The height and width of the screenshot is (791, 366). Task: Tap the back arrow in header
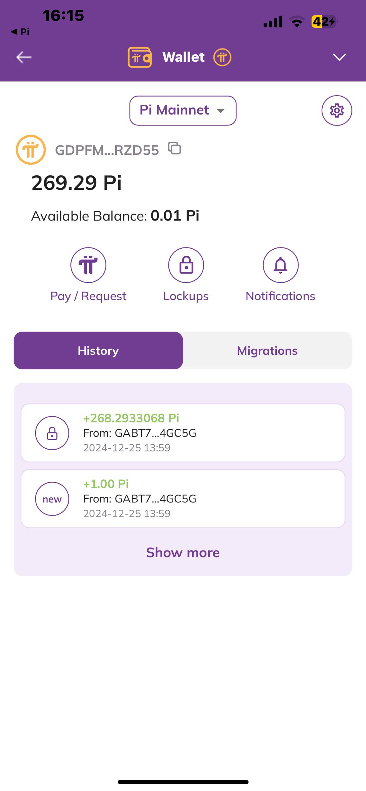pyautogui.click(x=24, y=57)
